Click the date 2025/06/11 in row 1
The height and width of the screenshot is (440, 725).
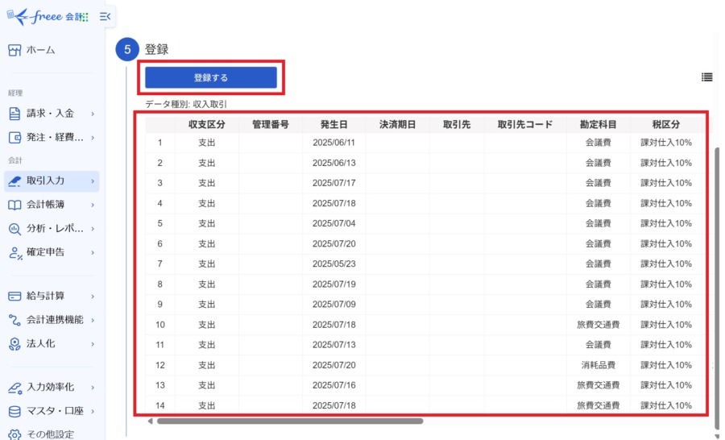point(333,143)
